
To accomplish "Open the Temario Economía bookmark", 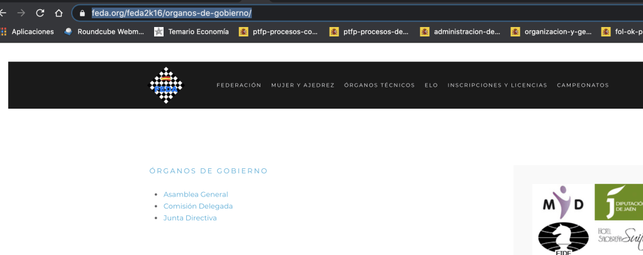I will pyautogui.click(x=192, y=31).
